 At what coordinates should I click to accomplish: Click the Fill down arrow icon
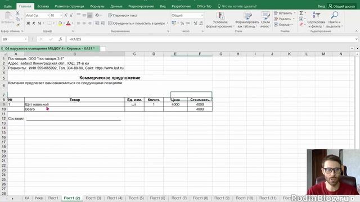coord(301,19)
